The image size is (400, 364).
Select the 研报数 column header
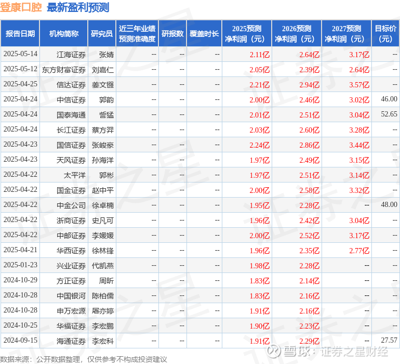pyautogui.click(x=172, y=34)
